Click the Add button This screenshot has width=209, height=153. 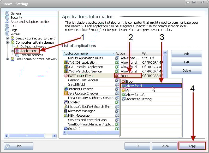tap(187, 54)
